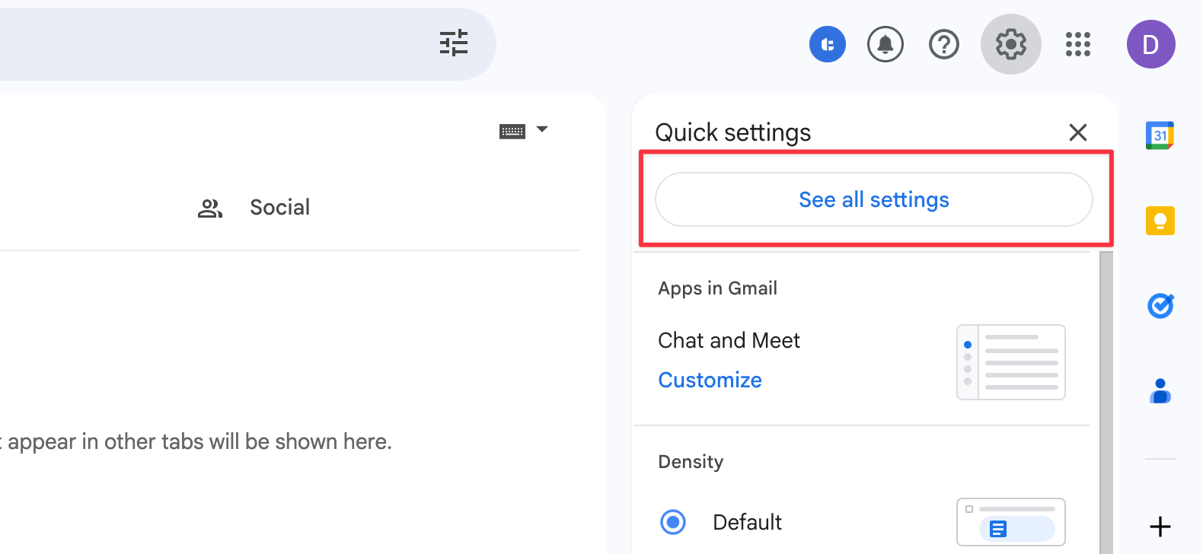This screenshot has width=1203, height=554.
Task: Open Contacts in side panel
Action: 1160,391
